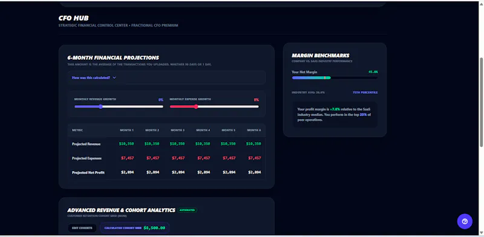Click Month 1 Projected Net Profit $2,894

pyautogui.click(x=128, y=172)
